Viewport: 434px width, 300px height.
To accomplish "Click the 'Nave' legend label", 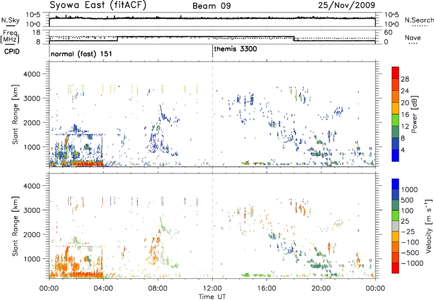I will [413, 37].
